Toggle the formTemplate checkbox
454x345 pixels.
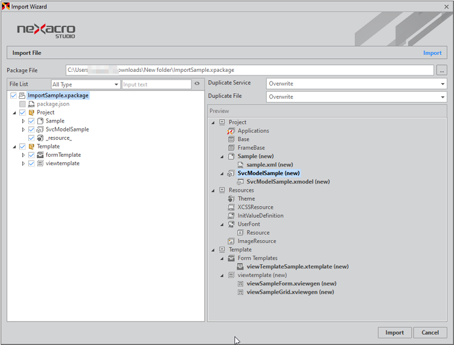click(x=31, y=155)
